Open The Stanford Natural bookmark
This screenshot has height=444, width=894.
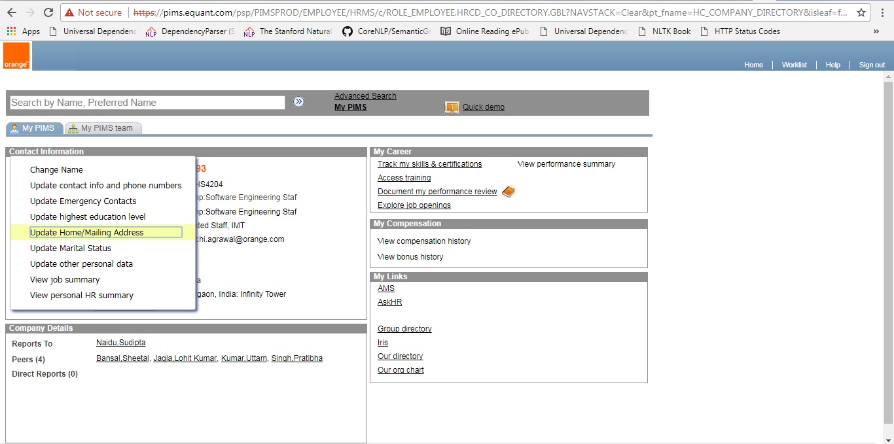tap(288, 31)
